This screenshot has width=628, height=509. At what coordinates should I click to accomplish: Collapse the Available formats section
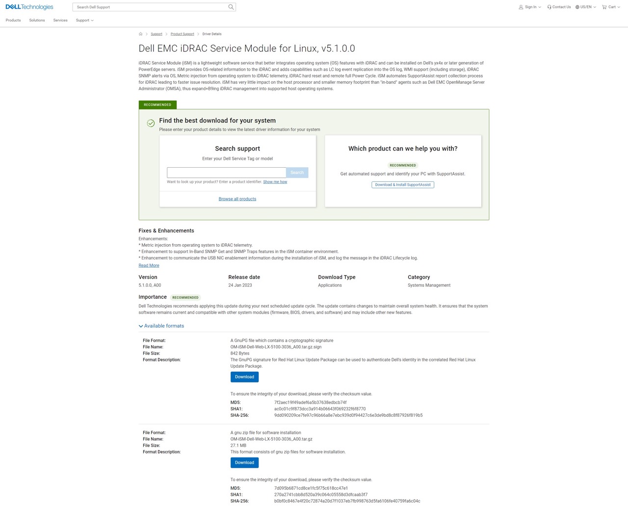point(161,326)
